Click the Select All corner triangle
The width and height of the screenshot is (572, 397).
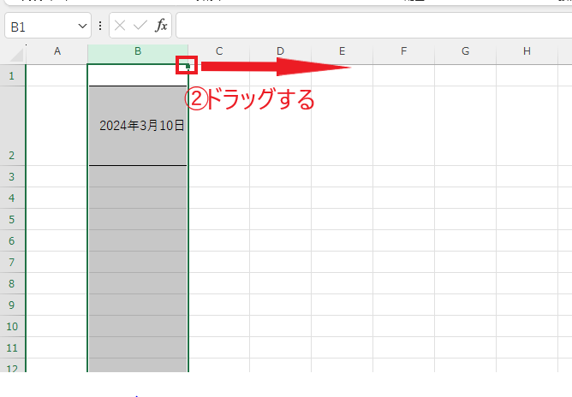(x=17, y=55)
